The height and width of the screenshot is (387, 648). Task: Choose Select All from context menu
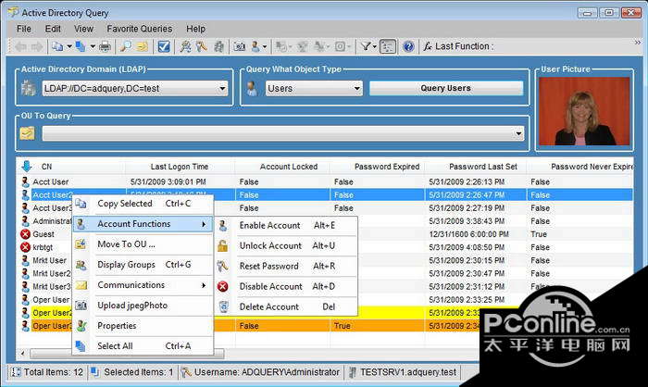(x=143, y=346)
